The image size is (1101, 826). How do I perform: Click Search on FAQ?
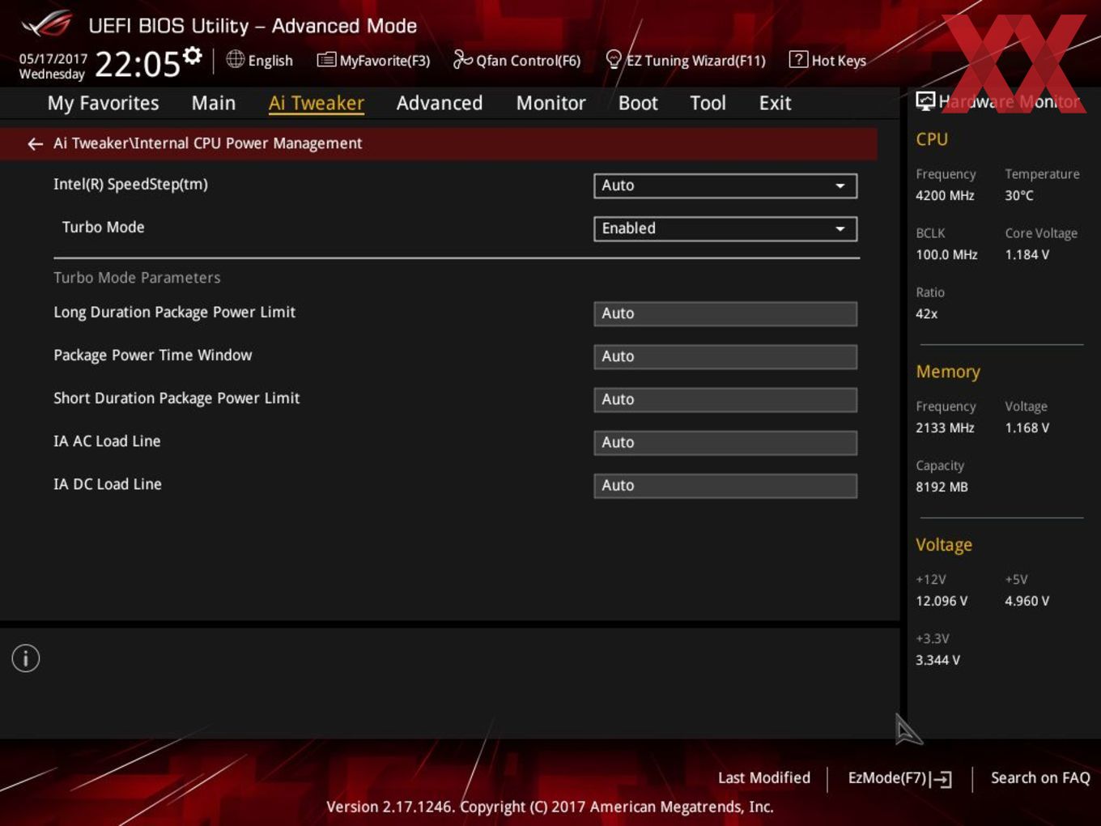[x=1040, y=777]
